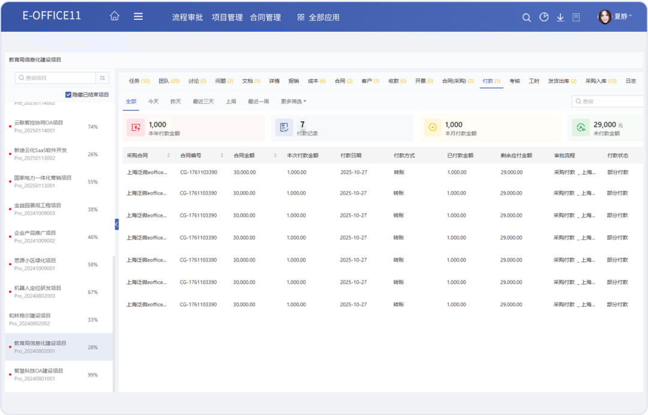Open the hamburger menu icon
Viewport: 648px width, 415px height.
click(x=138, y=17)
